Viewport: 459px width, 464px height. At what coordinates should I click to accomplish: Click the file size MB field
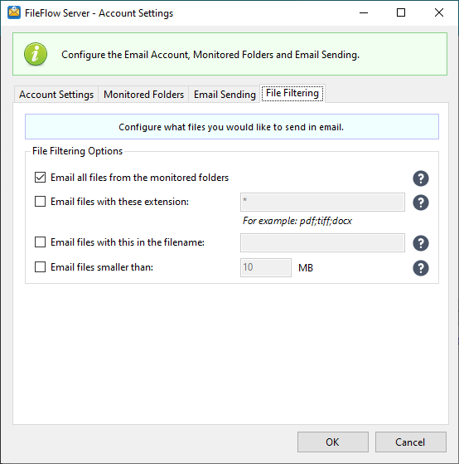pos(266,267)
